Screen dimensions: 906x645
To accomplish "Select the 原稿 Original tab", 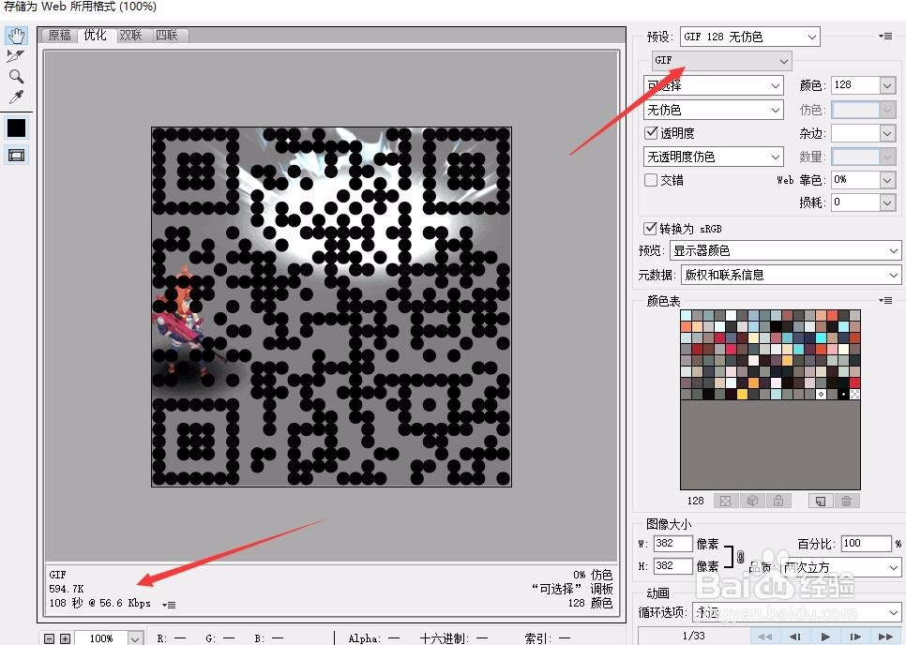I will tap(58, 34).
